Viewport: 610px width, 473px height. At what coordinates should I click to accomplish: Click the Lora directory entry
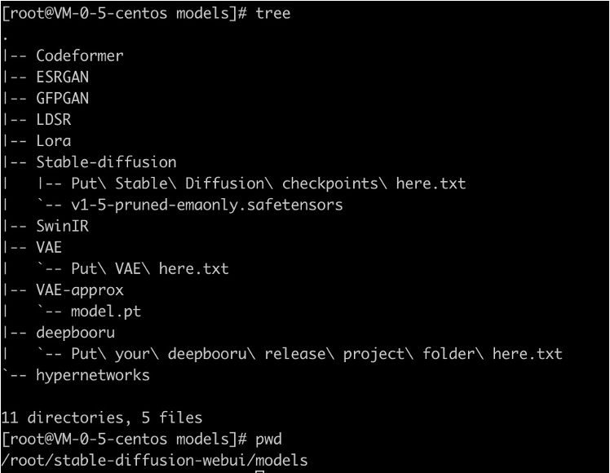(x=54, y=141)
